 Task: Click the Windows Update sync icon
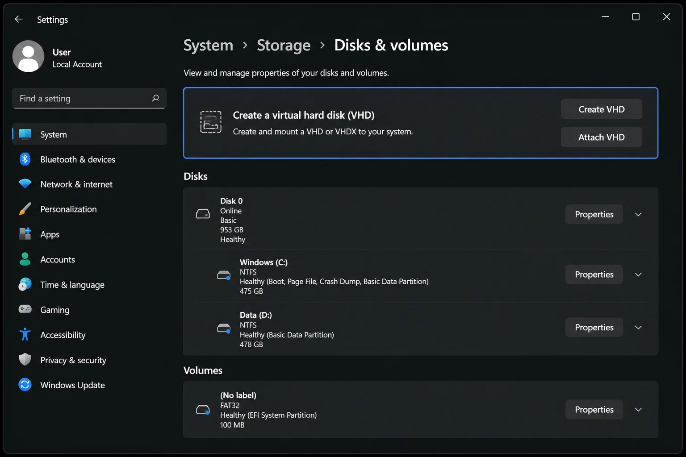25,385
